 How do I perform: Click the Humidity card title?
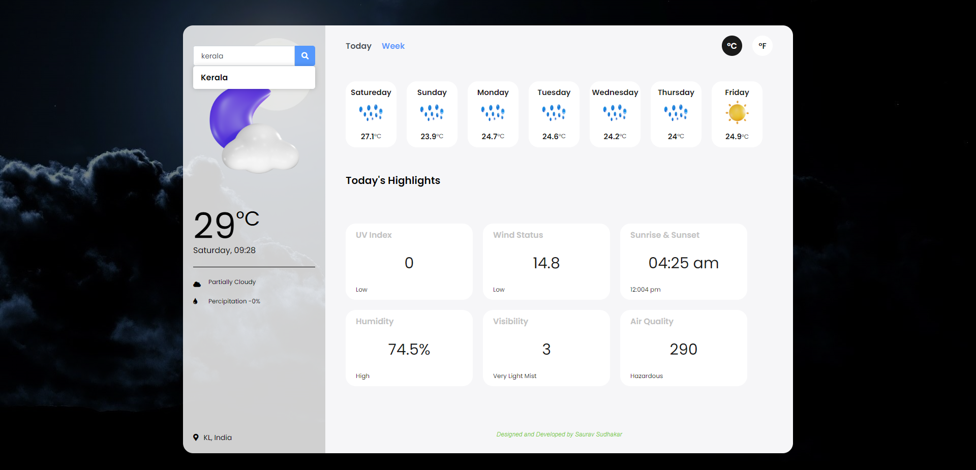pos(375,321)
